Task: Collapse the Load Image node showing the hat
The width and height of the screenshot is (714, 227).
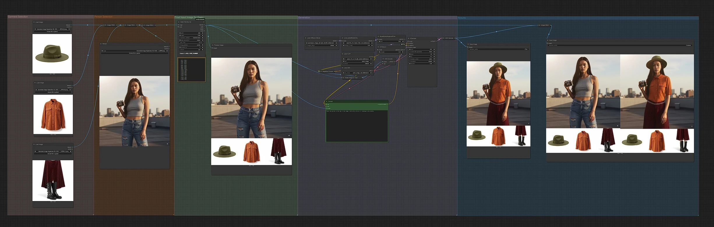Action: click(34, 22)
